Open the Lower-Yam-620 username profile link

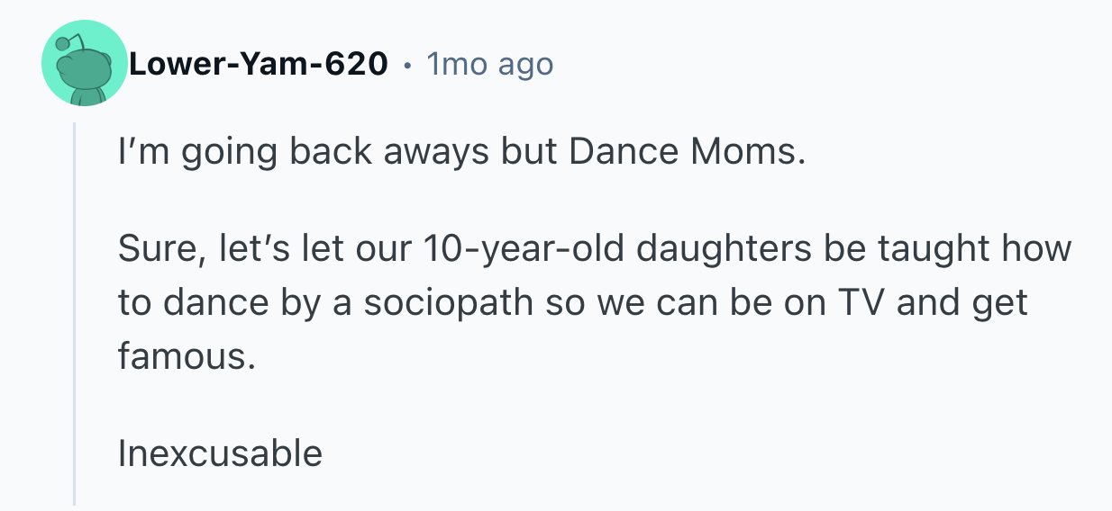258,65
